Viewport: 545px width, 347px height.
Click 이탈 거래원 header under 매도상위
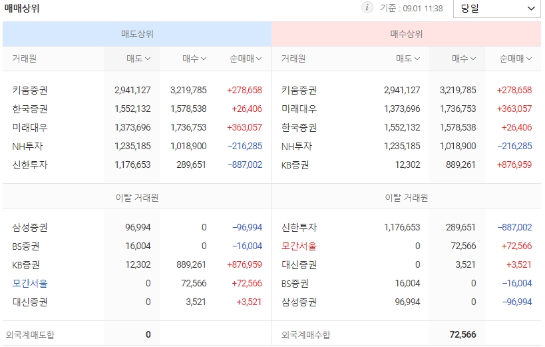[137, 198]
